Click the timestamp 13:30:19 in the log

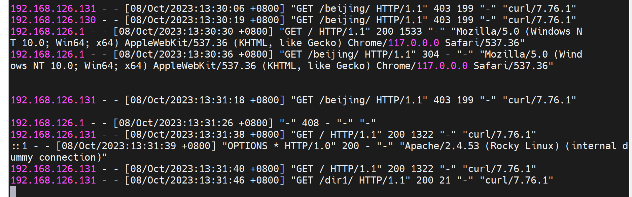(222, 20)
